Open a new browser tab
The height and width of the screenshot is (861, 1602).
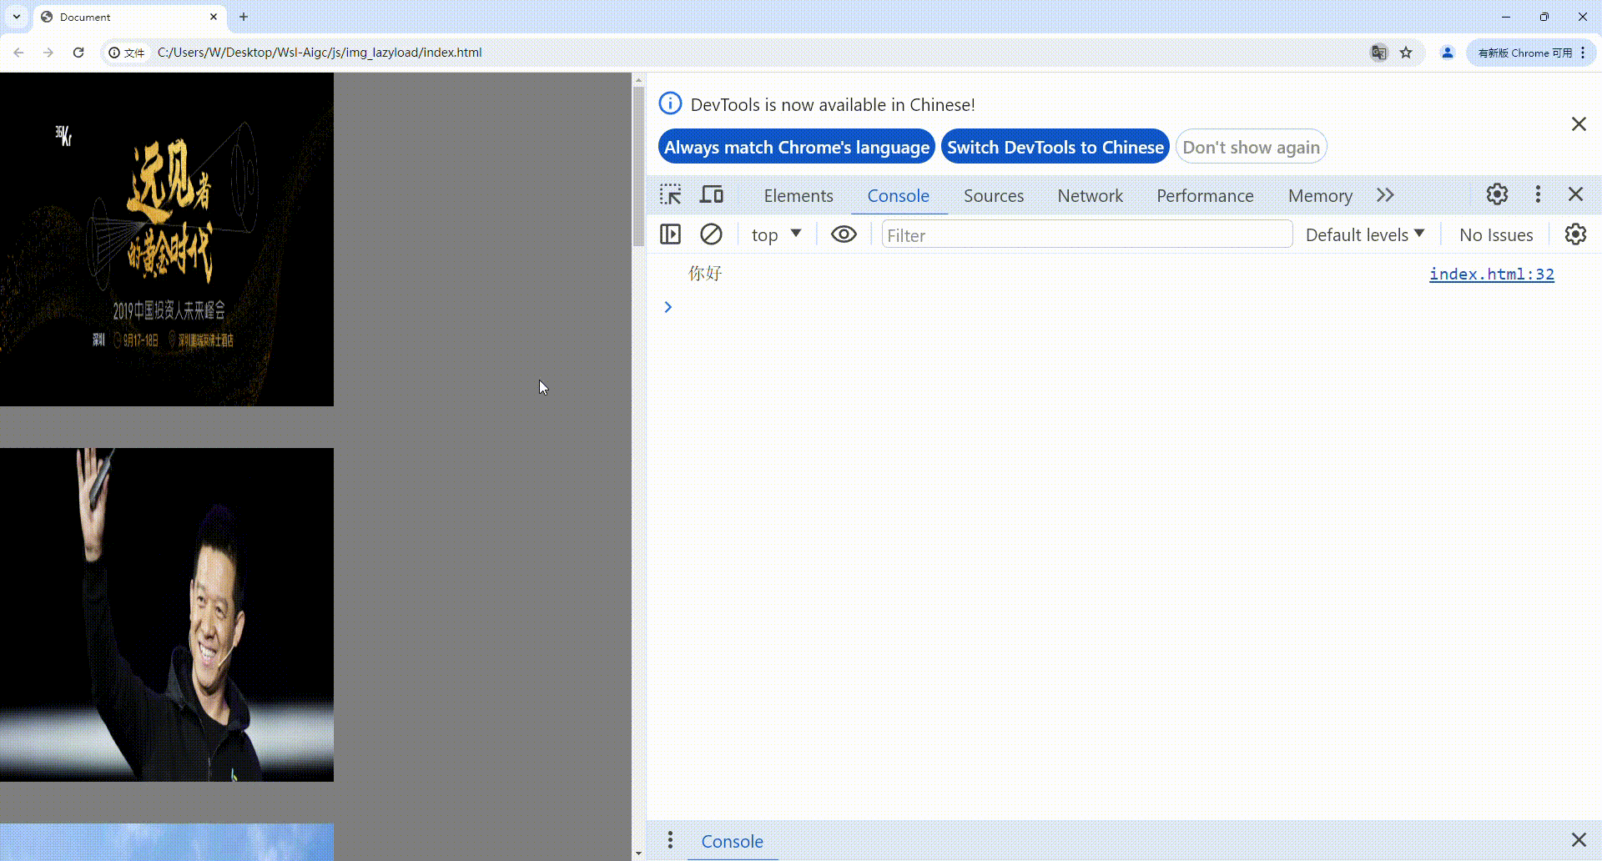[244, 17]
